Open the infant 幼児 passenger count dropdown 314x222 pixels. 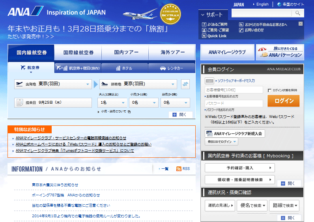[175, 103]
